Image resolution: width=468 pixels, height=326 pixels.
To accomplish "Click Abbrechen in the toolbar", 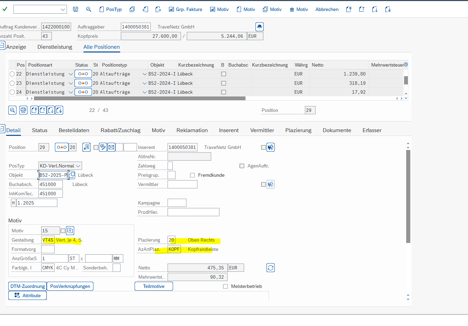I will pyautogui.click(x=327, y=9).
